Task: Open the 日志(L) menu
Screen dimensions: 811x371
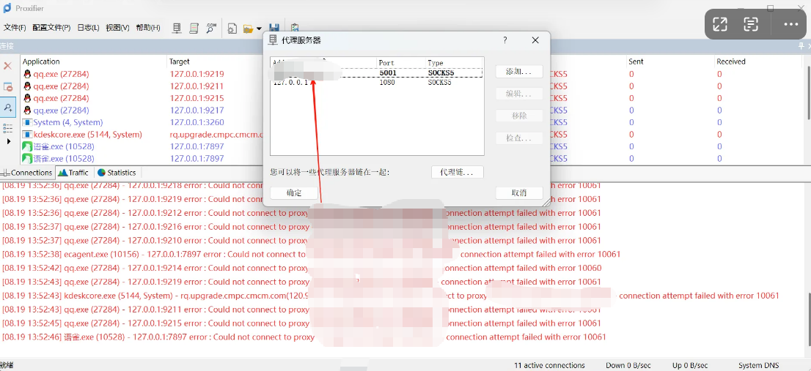Action: (88, 28)
